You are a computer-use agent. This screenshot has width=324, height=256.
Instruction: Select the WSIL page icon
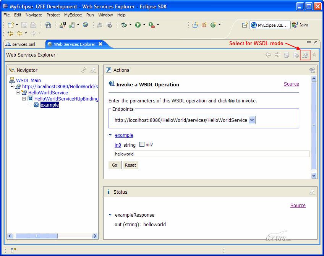(x=296, y=55)
